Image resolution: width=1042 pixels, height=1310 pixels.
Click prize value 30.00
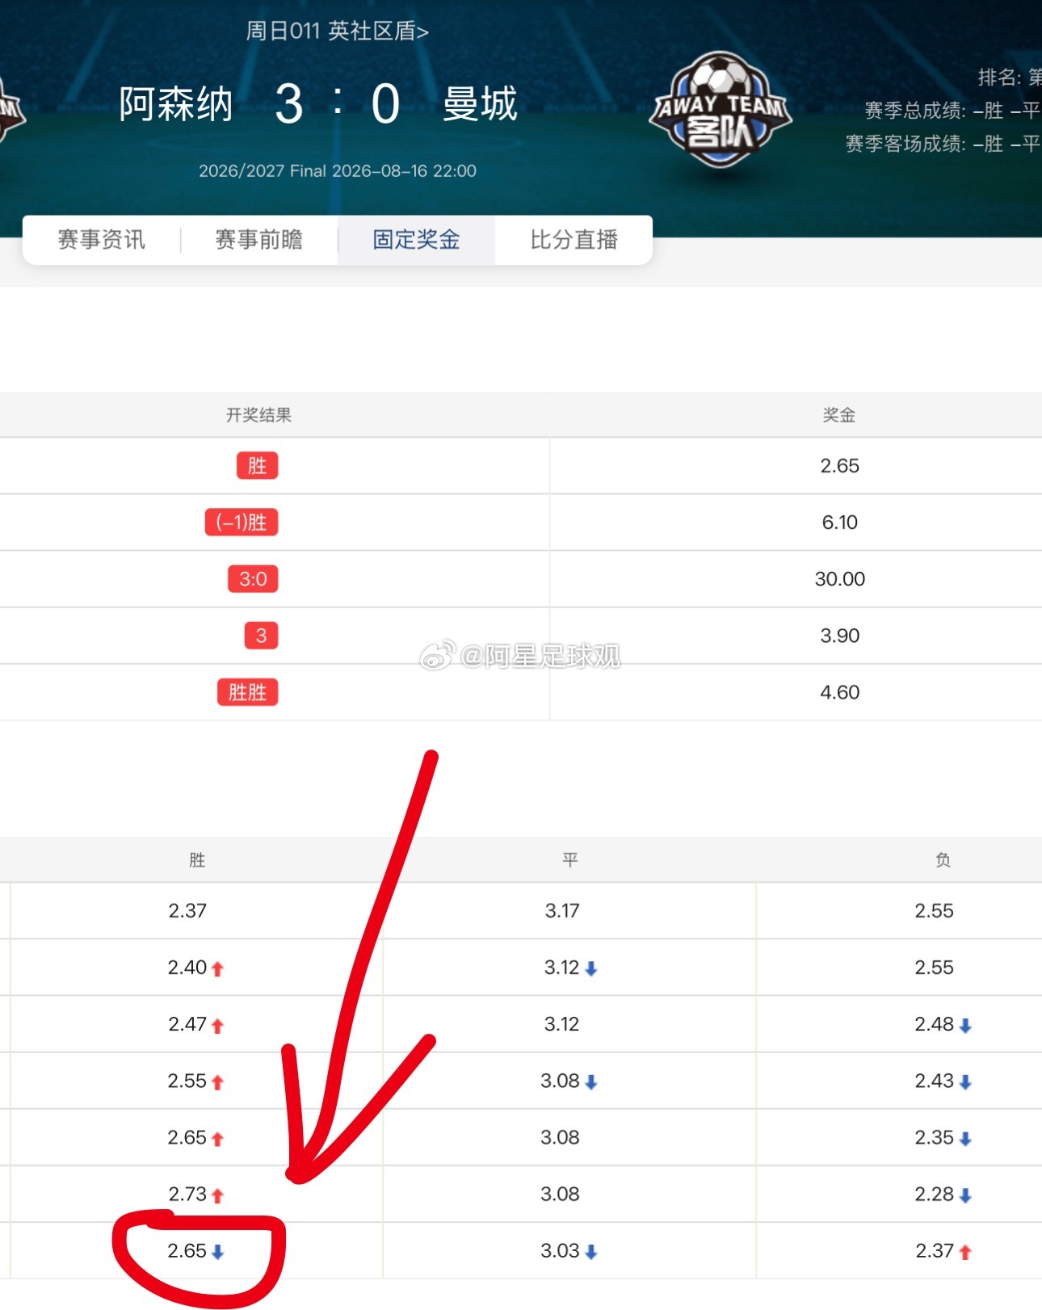coord(840,579)
